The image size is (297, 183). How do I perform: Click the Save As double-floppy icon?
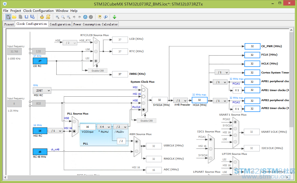32,17
